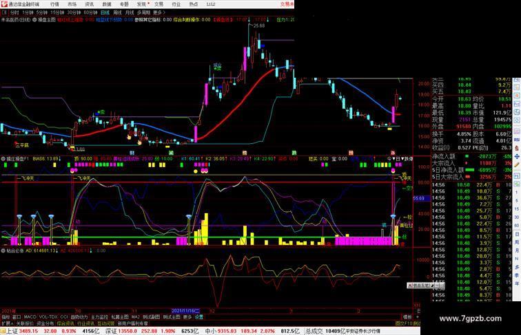
Task: Open the 综合资讯 tab
Action: coord(65,323)
